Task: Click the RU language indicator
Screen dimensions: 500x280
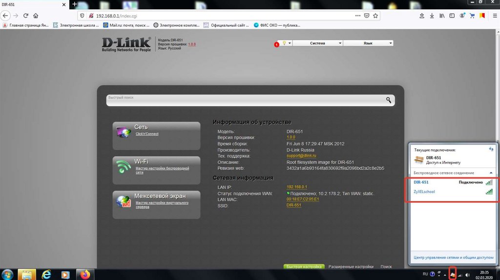Action: click(x=425, y=274)
